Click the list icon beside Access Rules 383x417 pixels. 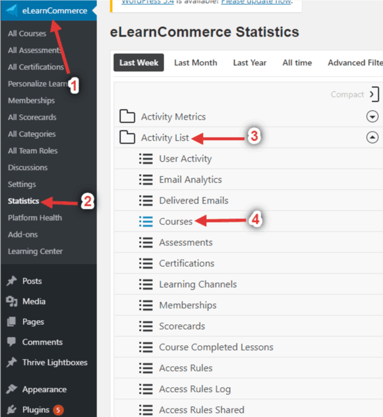pos(146,368)
